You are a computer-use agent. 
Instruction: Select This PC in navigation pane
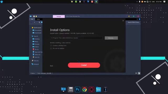35,36
